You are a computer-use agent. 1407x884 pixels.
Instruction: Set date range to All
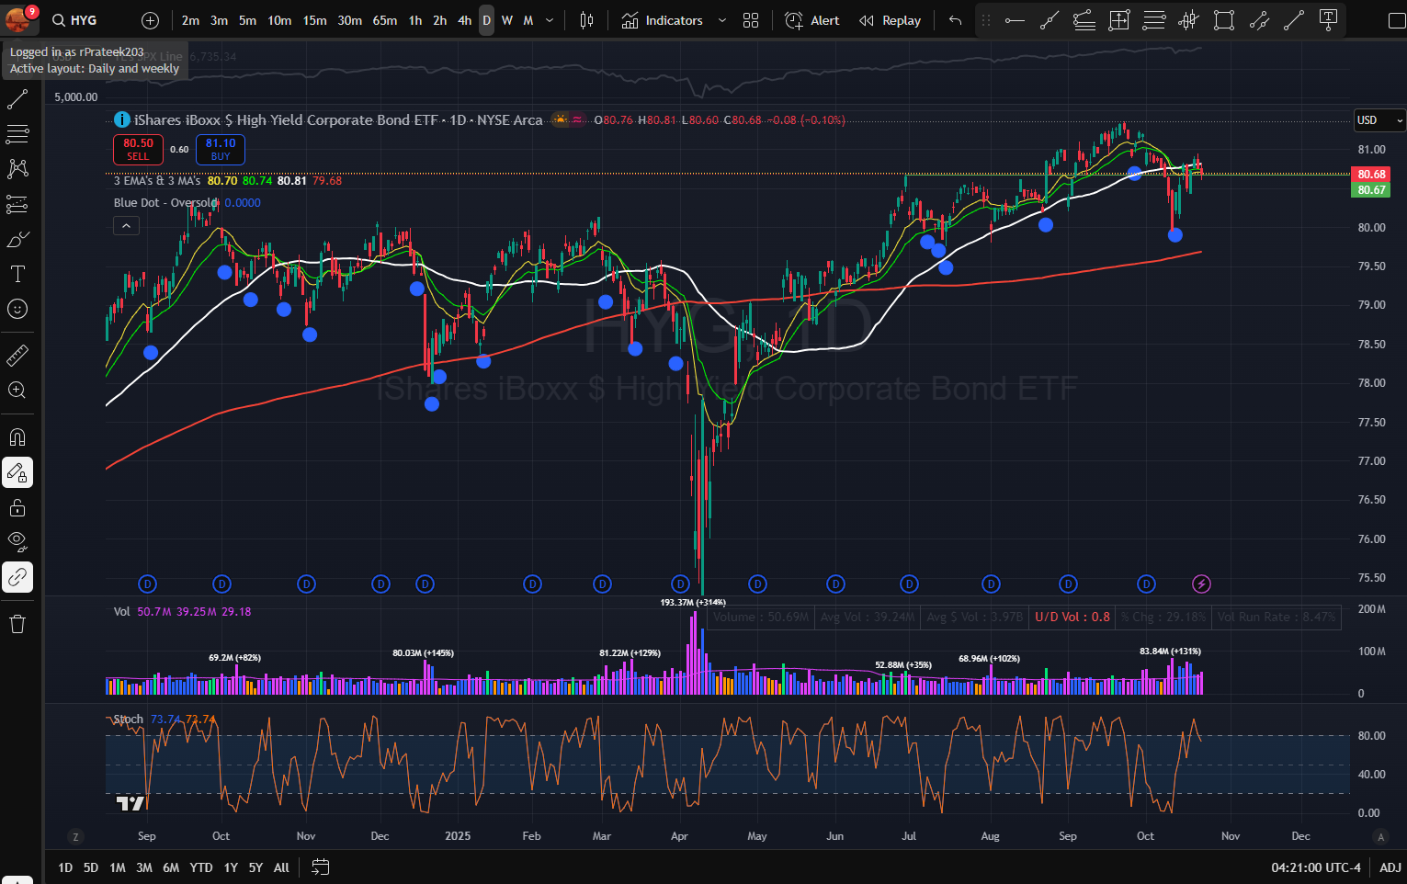(x=282, y=867)
